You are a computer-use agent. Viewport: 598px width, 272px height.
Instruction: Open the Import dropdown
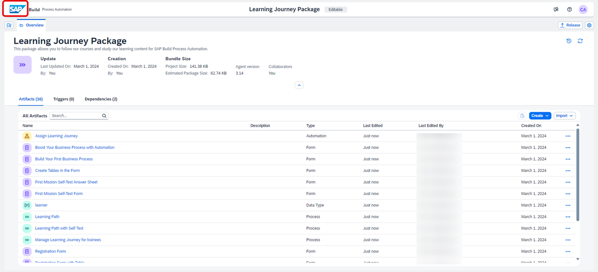tap(564, 116)
